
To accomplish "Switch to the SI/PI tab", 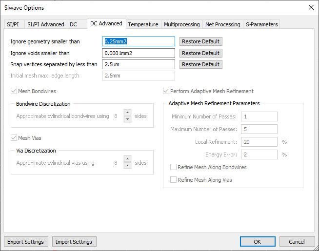I will (x=14, y=24).
